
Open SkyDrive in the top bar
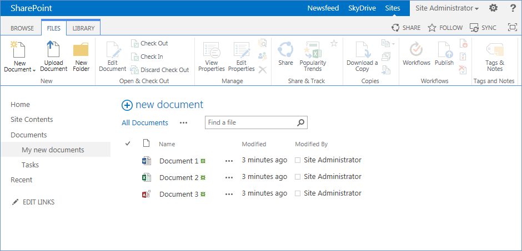[x=362, y=8]
